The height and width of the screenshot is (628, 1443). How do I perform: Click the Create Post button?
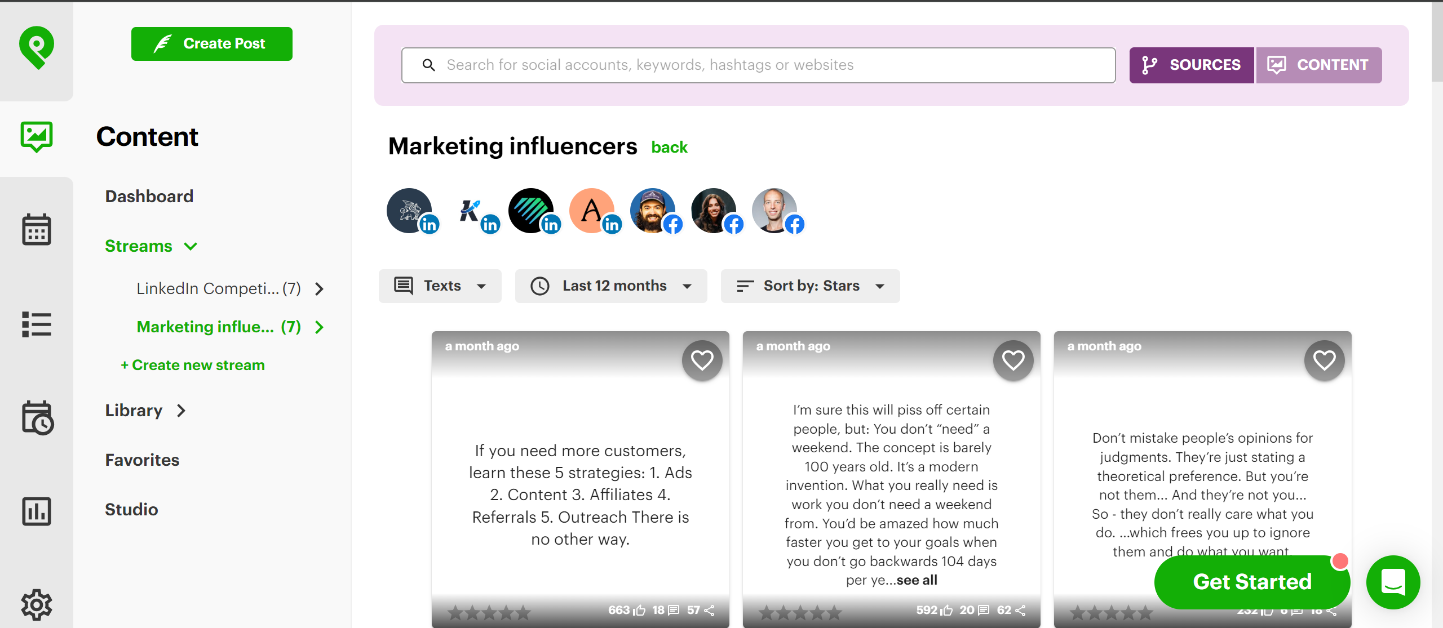[x=211, y=43]
